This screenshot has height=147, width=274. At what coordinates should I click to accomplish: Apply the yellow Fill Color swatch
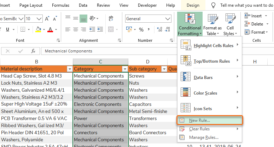point(38,29)
